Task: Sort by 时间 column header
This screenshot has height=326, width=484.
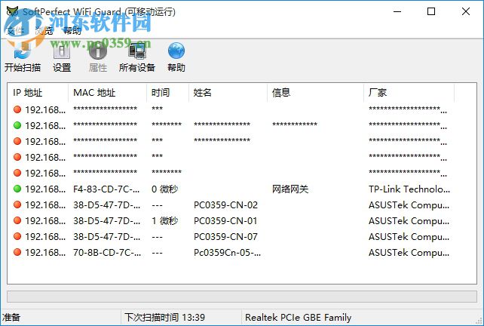Action: 167,92
